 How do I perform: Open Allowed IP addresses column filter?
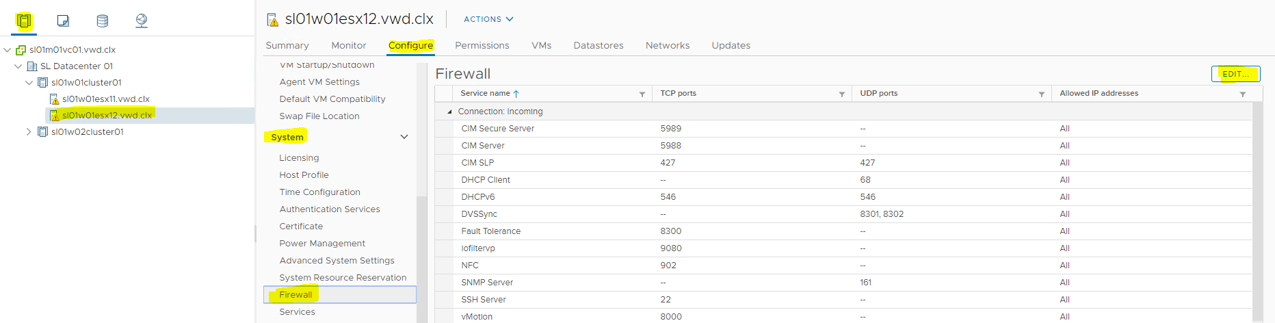(x=1243, y=94)
